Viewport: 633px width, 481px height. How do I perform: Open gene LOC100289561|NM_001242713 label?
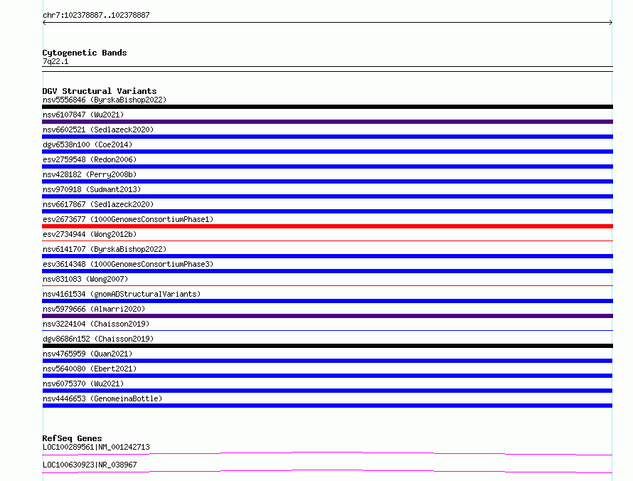tap(96, 447)
